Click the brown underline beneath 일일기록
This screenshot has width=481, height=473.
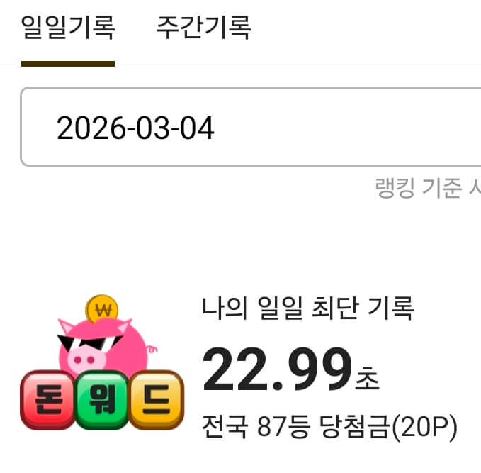[68, 64]
